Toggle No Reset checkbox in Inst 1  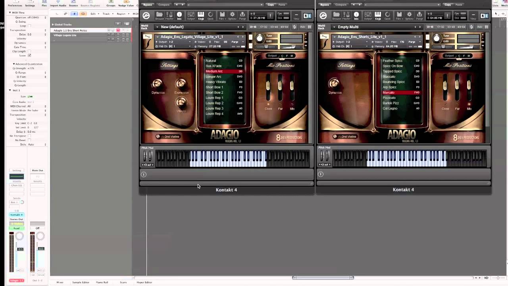click(29, 140)
